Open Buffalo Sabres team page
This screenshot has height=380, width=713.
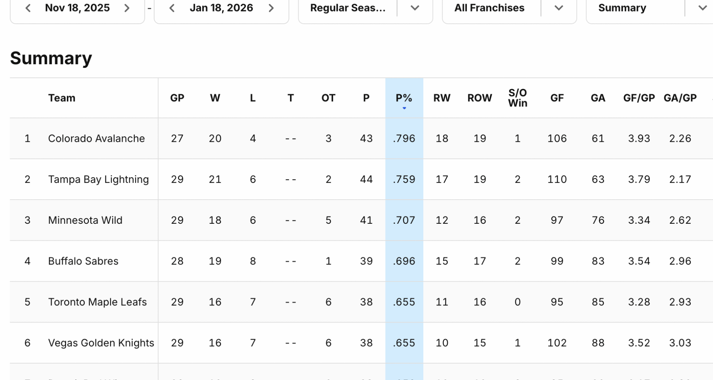pyautogui.click(x=83, y=261)
